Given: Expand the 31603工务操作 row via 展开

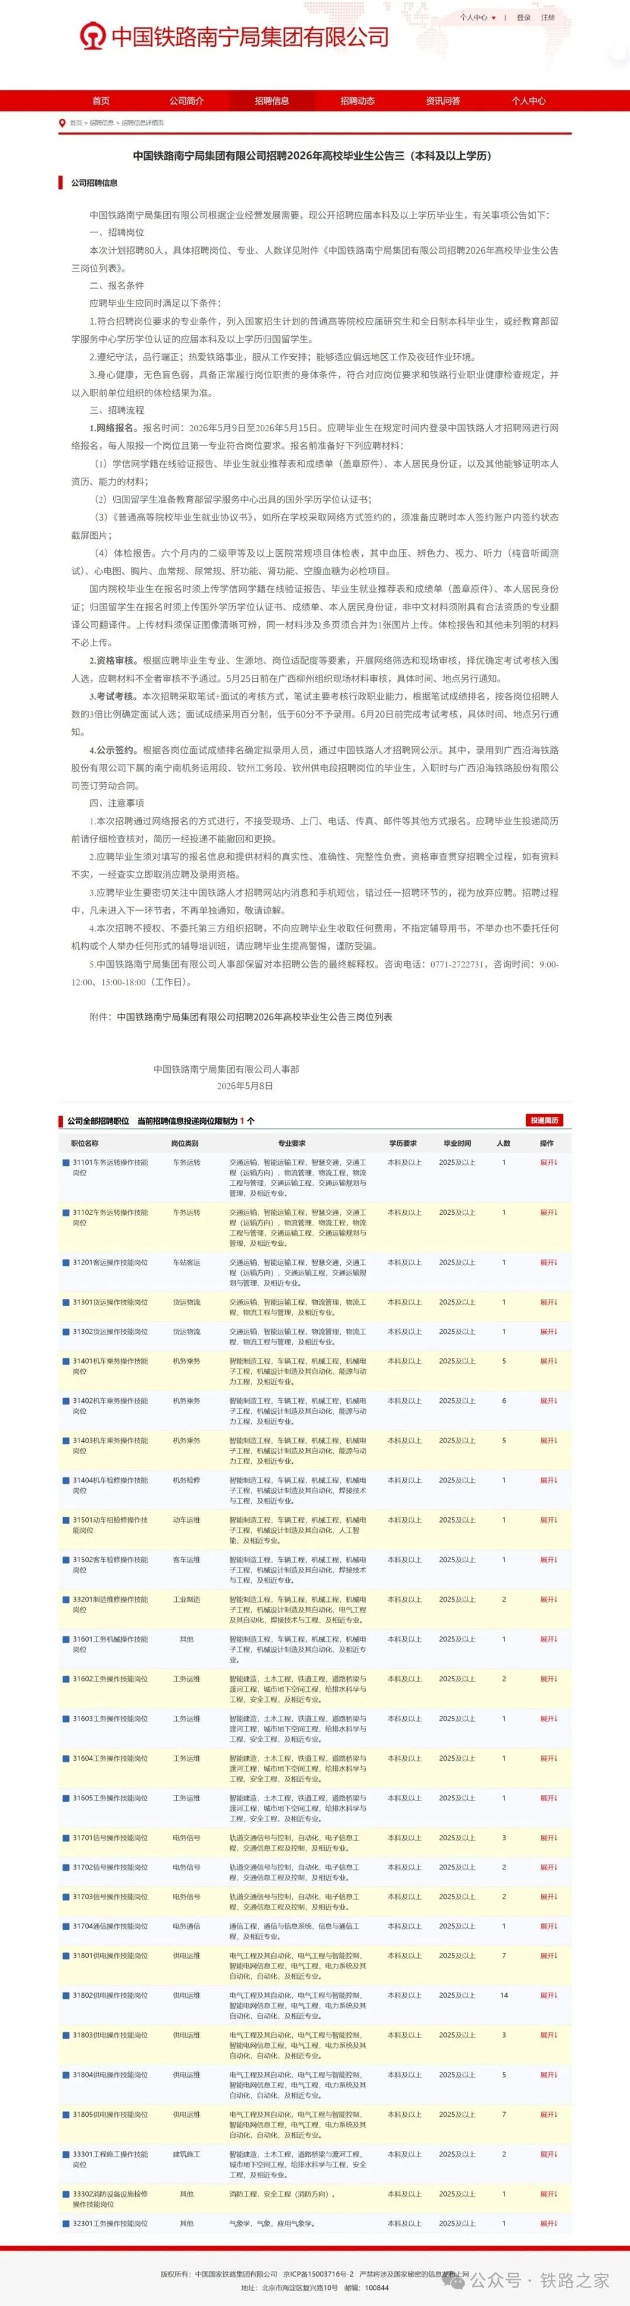Looking at the screenshot, I should [x=548, y=1719].
